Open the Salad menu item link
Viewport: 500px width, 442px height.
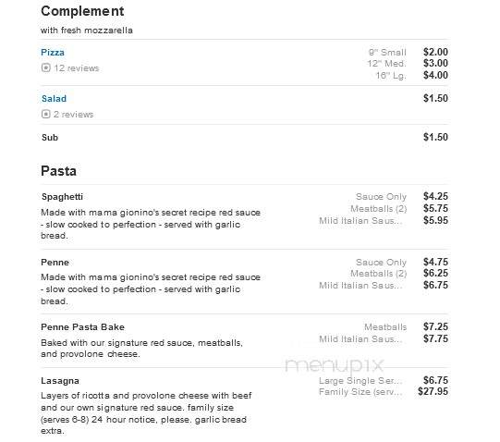(54, 99)
